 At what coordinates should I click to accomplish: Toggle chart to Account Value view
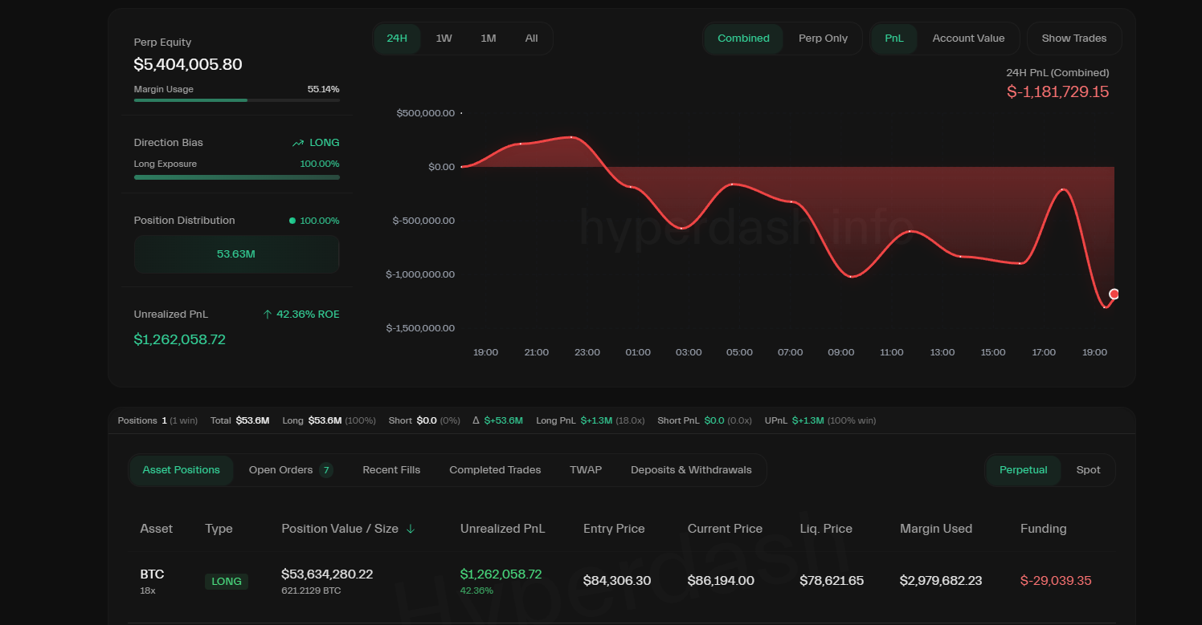[968, 39]
